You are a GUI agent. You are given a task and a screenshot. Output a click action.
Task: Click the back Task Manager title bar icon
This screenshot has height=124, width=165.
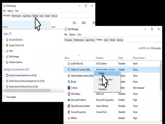coord(4,6)
